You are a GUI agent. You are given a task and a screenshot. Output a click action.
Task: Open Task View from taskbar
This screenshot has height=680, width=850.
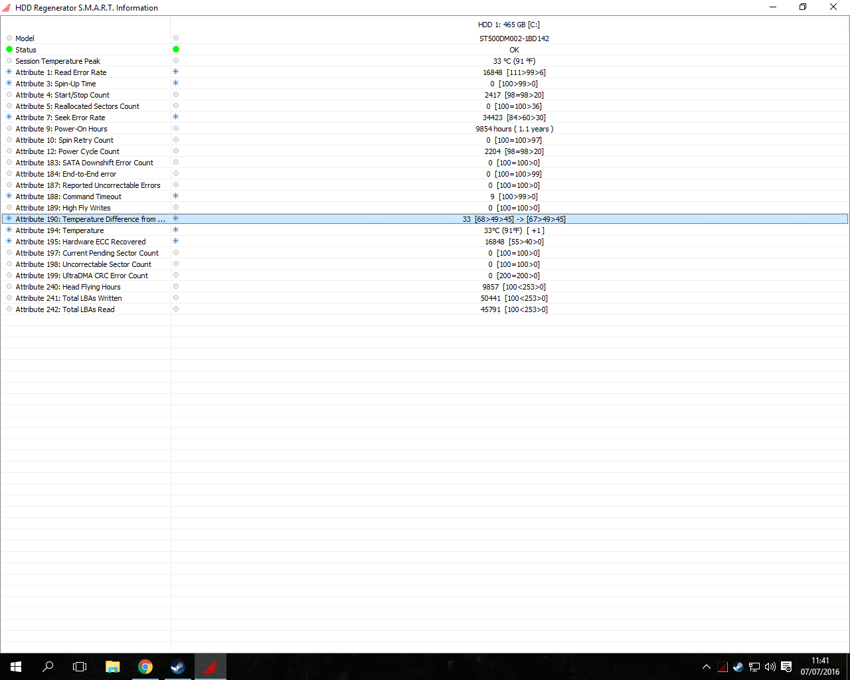pos(80,666)
